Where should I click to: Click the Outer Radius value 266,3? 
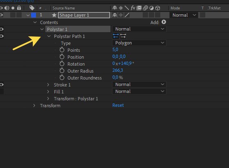click(x=118, y=70)
